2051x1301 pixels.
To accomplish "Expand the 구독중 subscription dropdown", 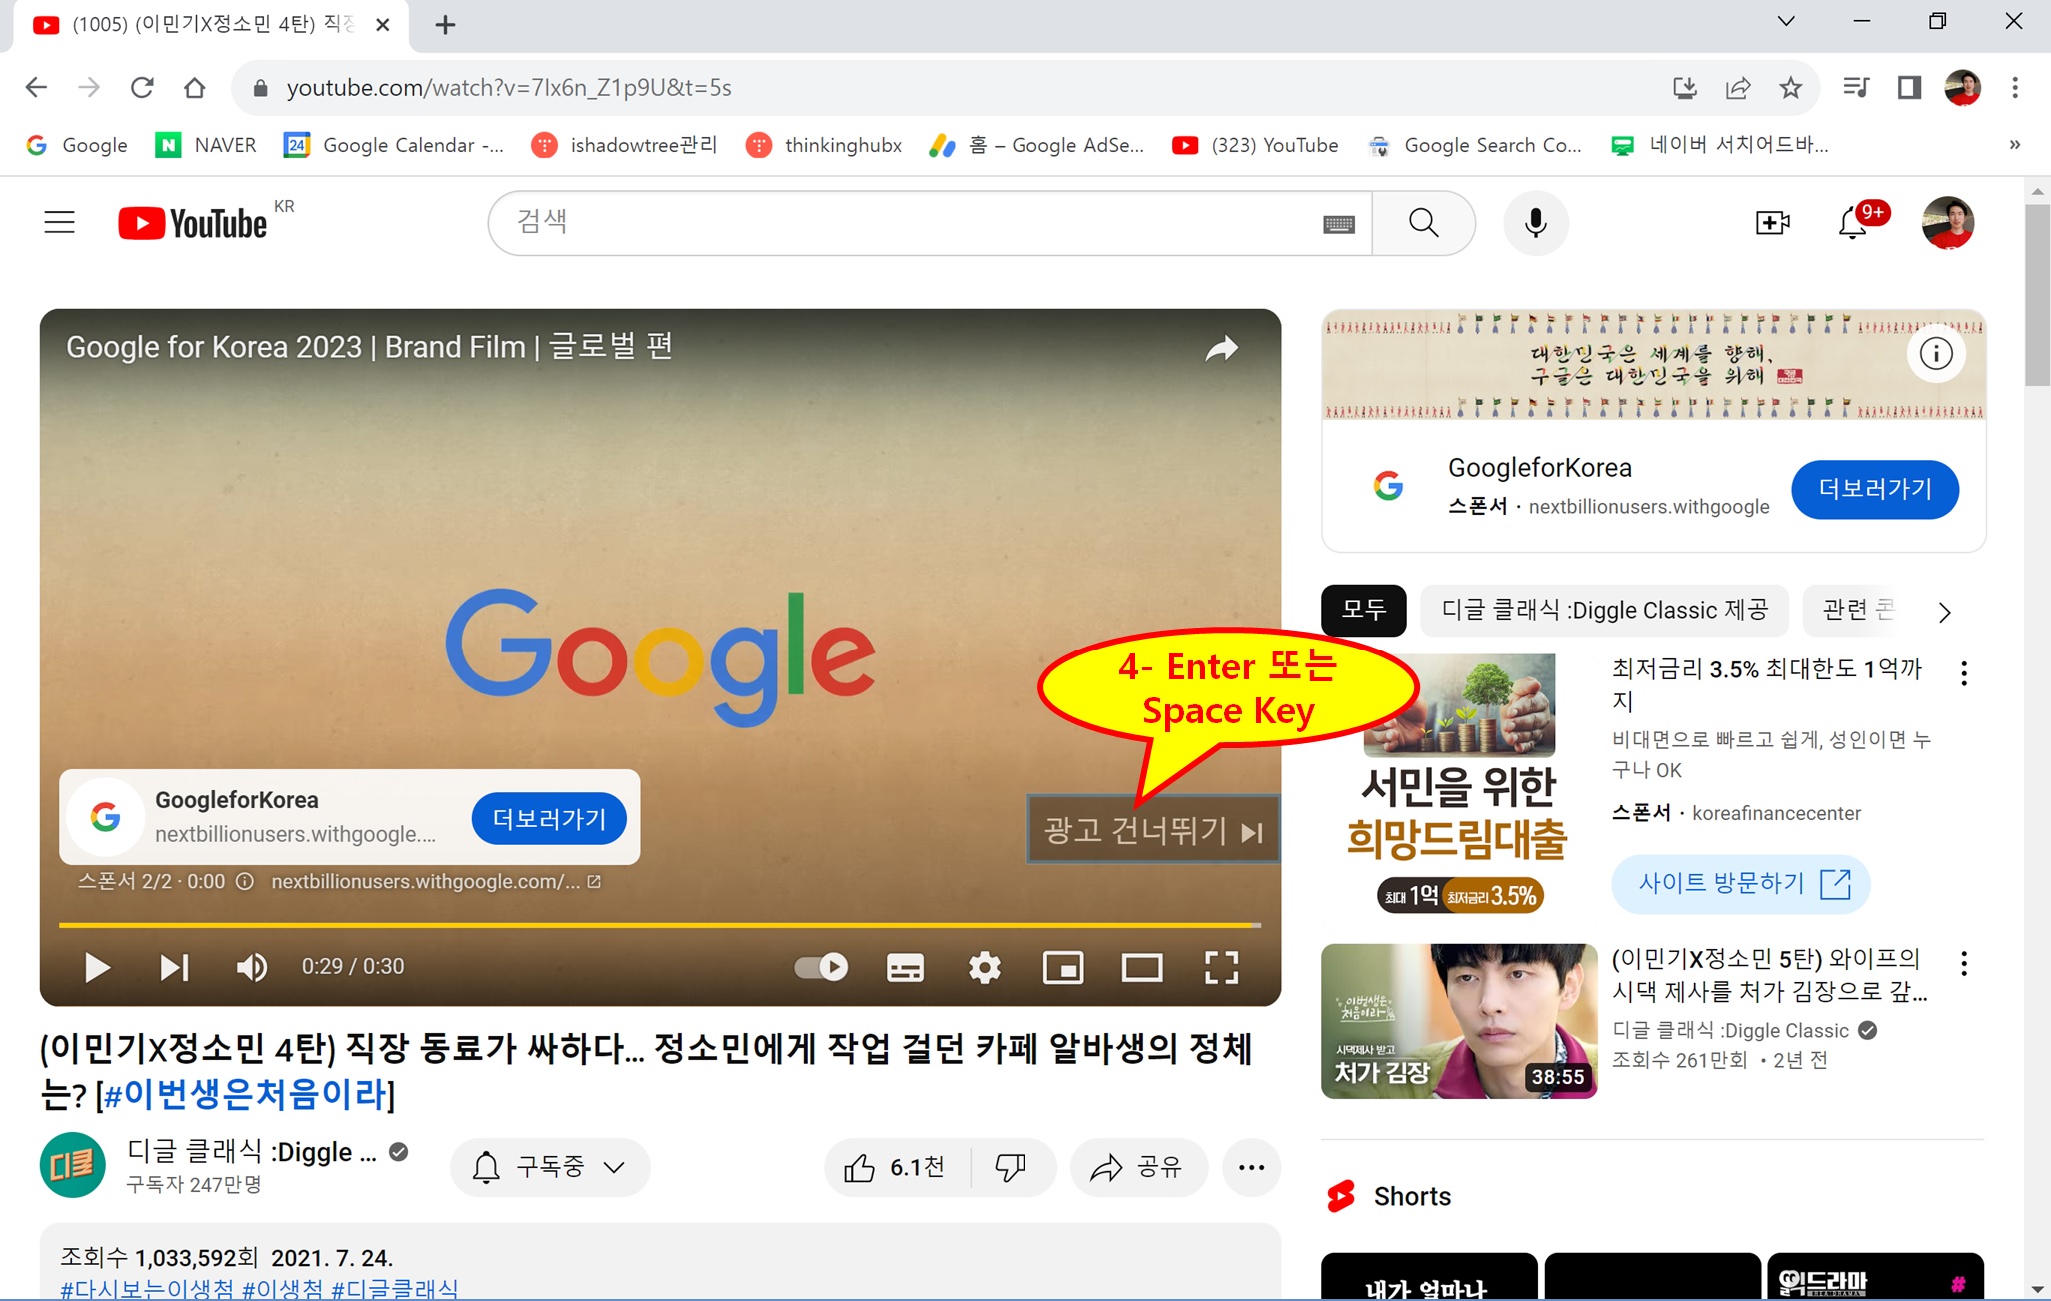I will [x=550, y=1167].
